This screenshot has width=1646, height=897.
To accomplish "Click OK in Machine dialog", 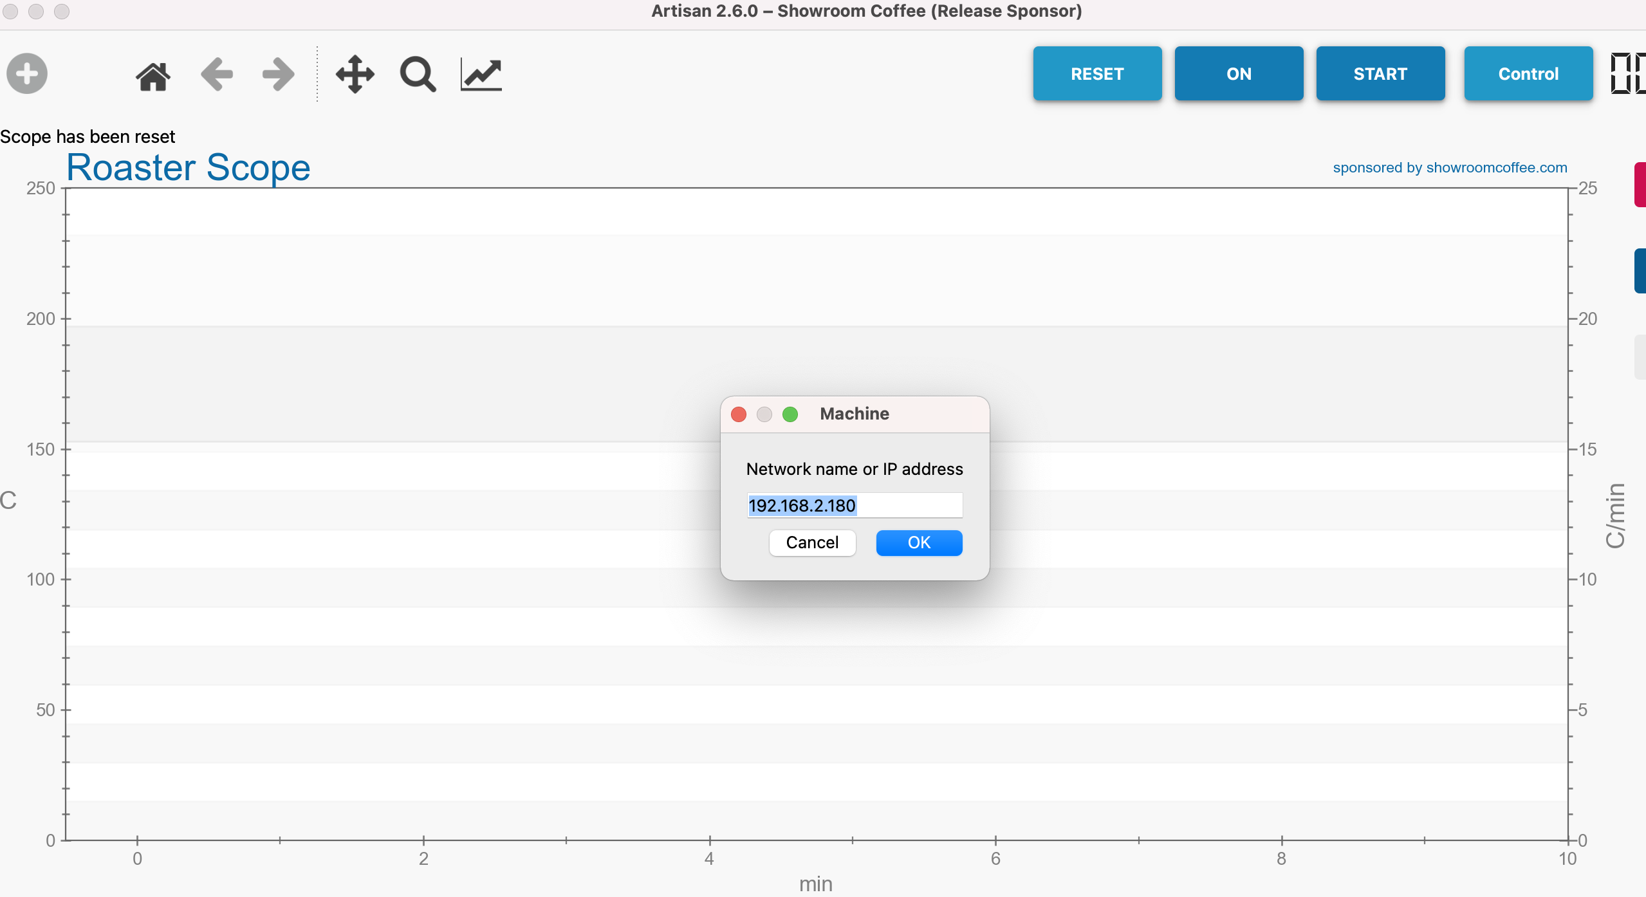I will tap(919, 542).
